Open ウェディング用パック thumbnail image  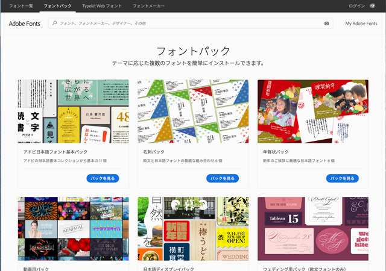point(313,229)
